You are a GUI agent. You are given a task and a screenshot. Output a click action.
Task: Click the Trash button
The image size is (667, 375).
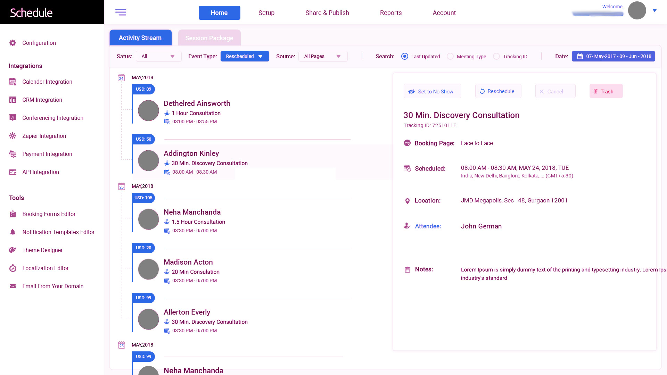coord(606,91)
